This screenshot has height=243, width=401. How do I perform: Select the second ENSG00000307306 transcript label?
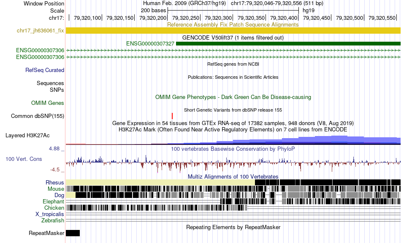[40, 57]
